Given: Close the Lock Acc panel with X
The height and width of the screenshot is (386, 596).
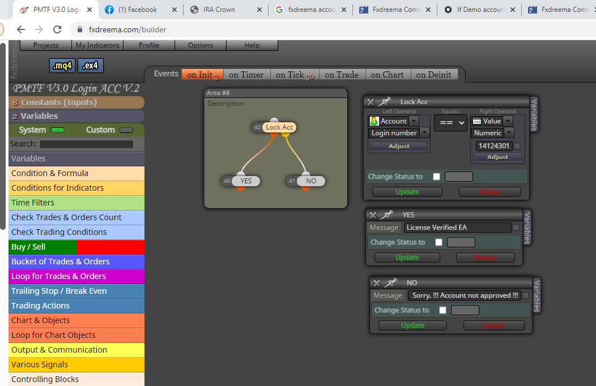Looking at the screenshot, I should (x=371, y=102).
